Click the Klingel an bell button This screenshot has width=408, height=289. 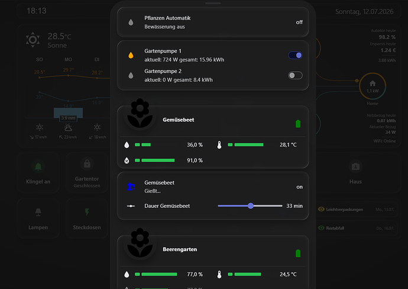click(38, 172)
